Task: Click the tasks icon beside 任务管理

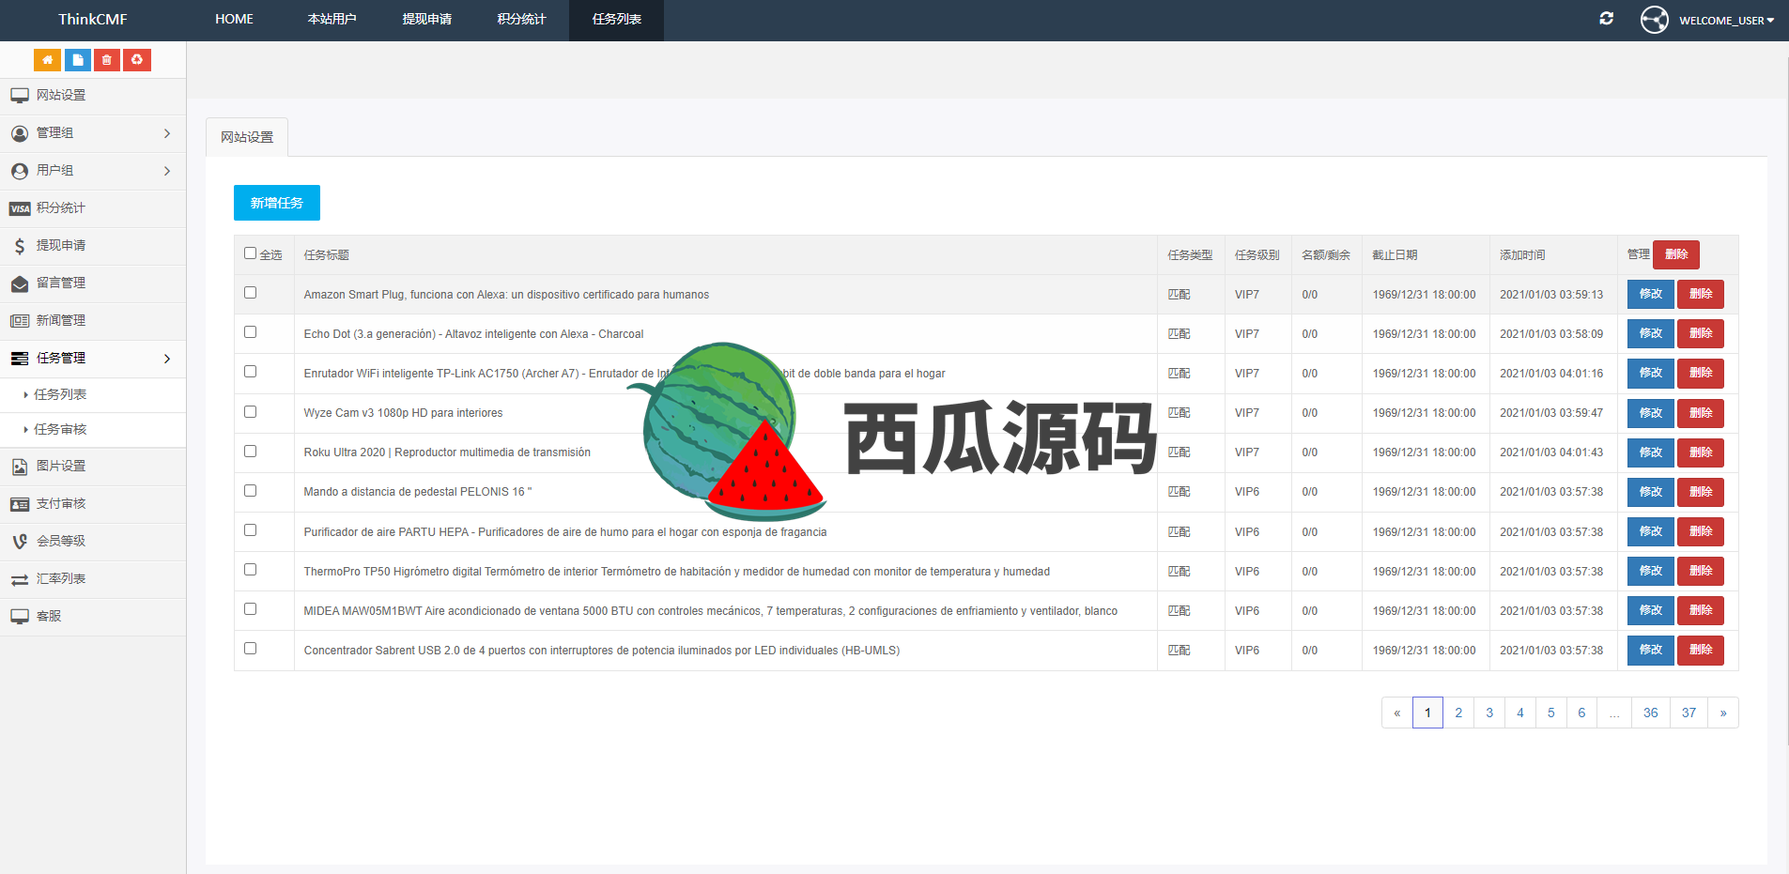Action: 20,359
